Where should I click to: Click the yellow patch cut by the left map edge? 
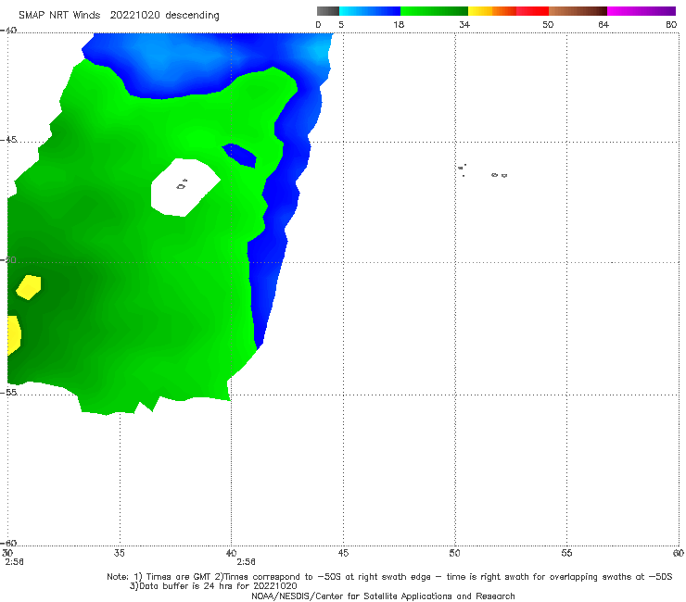(14, 334)
